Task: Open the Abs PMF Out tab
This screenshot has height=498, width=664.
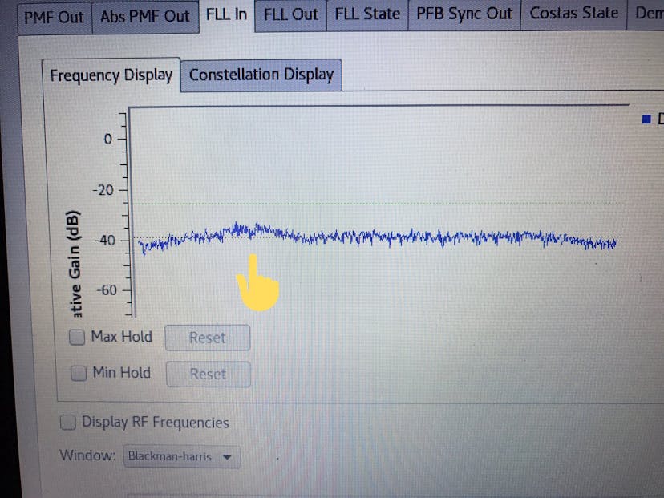Action: pyautogui.click(x=145, y=17)
